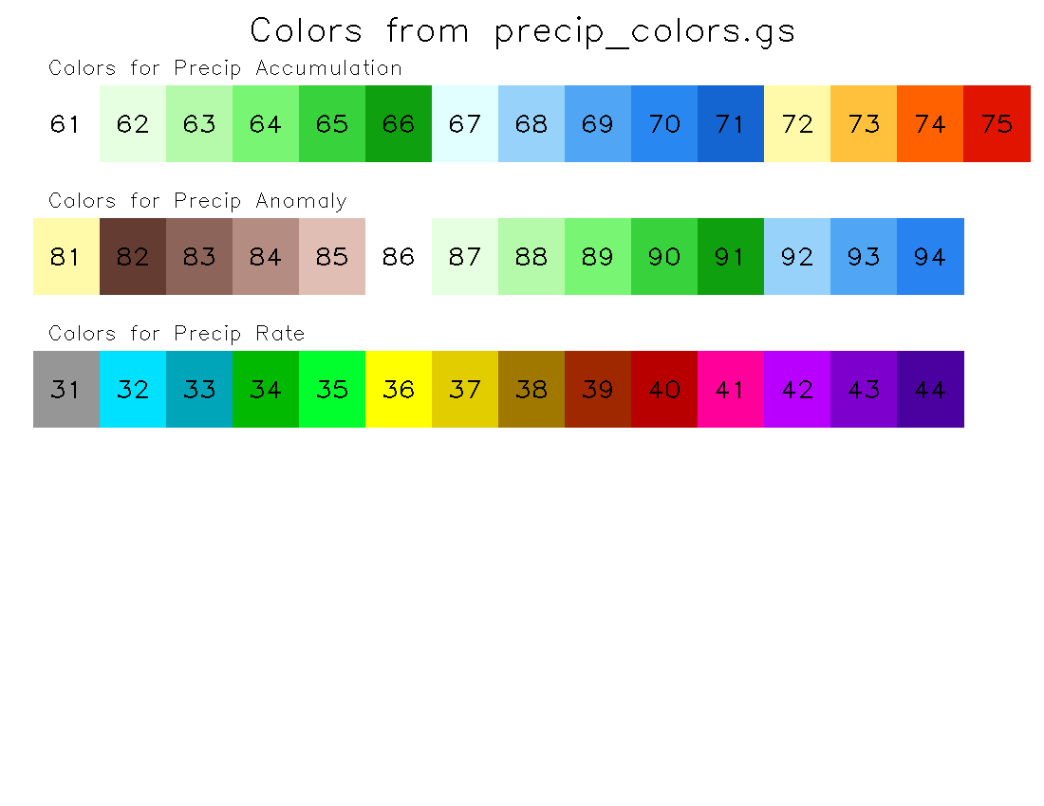Click the cyan swatch 32

point(133,389)
